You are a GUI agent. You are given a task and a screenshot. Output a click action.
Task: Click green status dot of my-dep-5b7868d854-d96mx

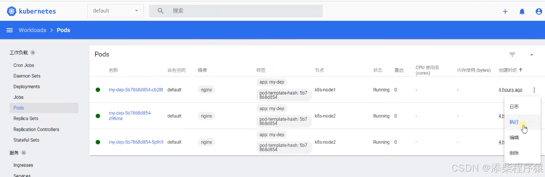point(98,116)
